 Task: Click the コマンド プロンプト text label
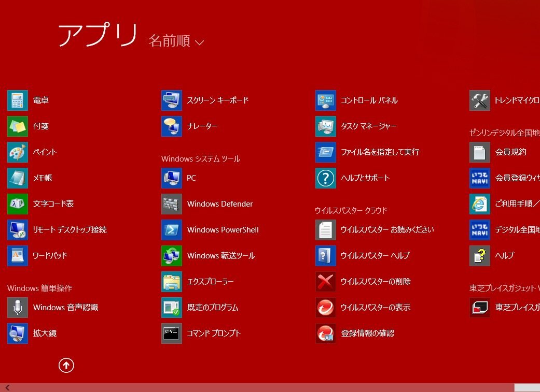(x=214, y=333)
